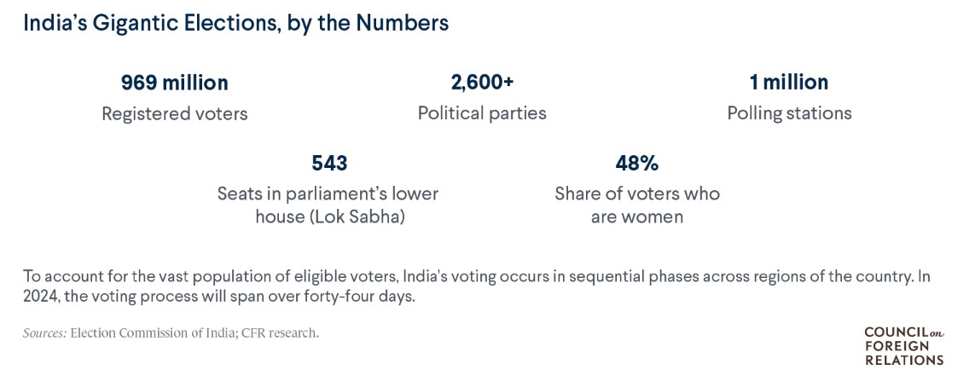The height and width of the screenshot is (387, 975).
Task: Click the "Political parties" label
Action: (482, 113)
